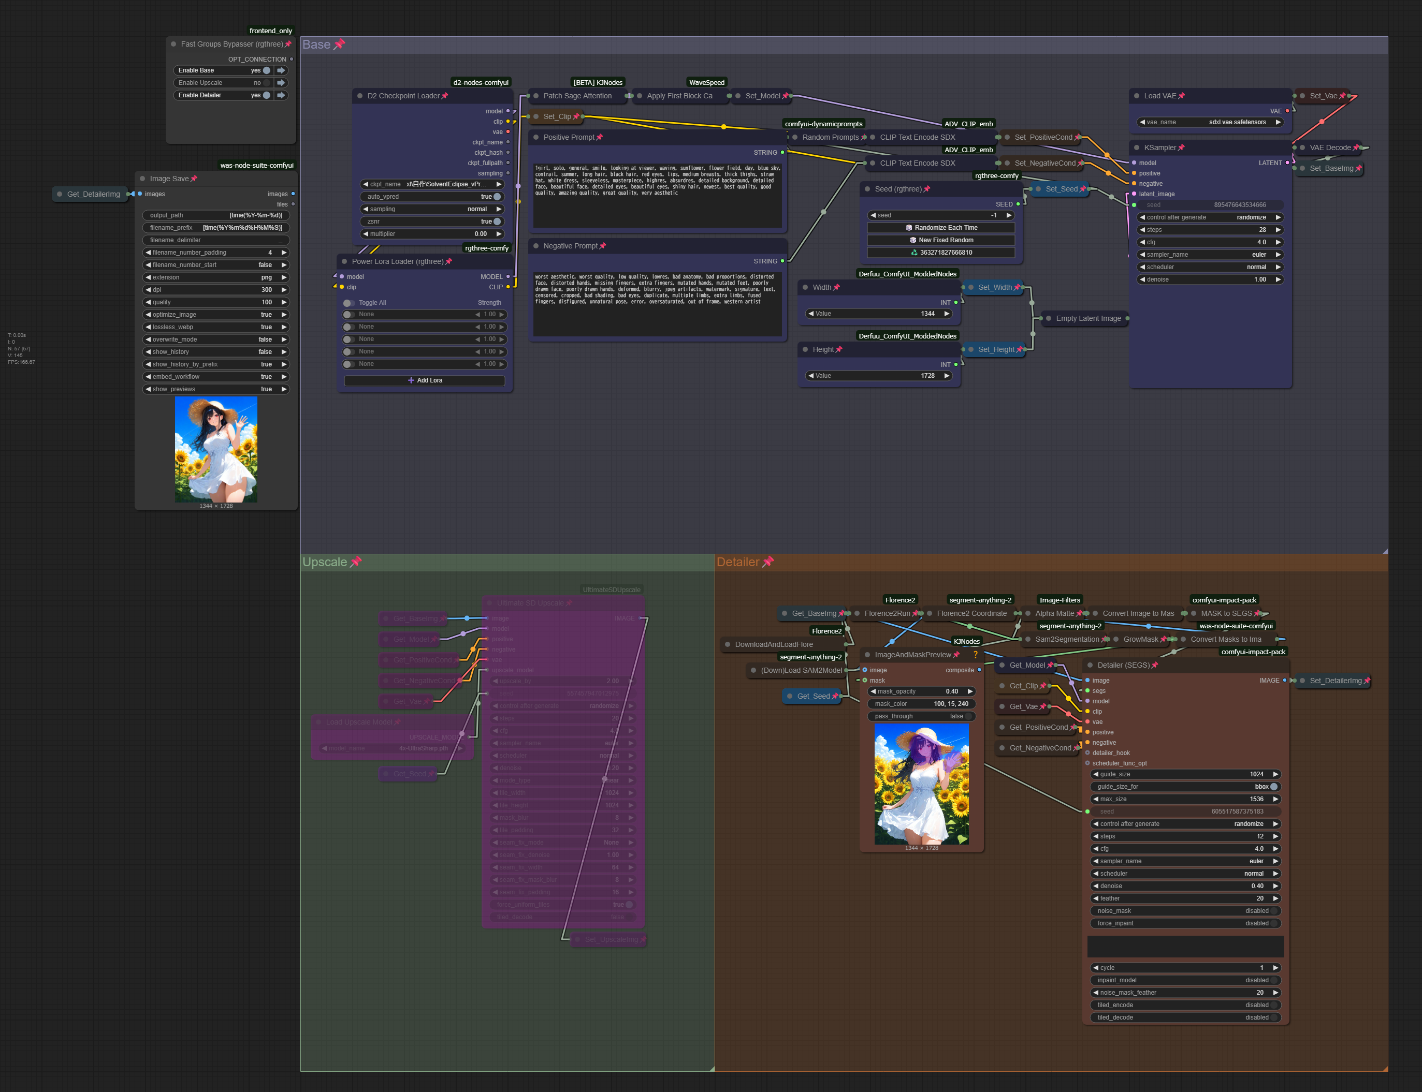Click the comfyui-dynamicprompts badge label
1422x1092 pixels.
click(823, 124)
